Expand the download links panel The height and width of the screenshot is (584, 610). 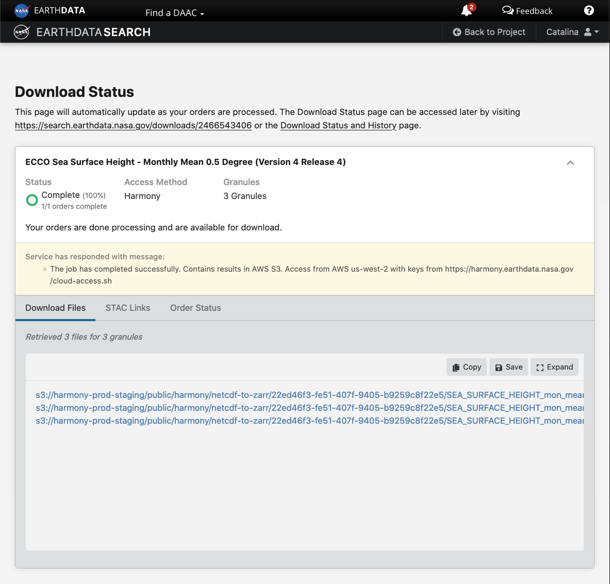[554, 367]
